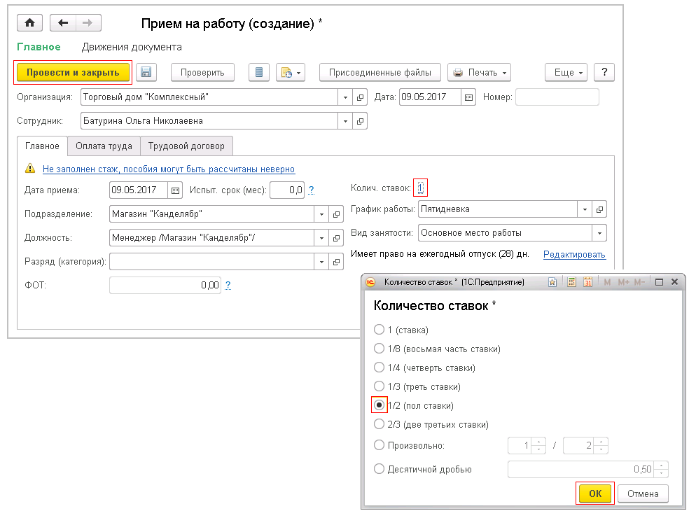Click the ФОТ input field
Screen dimensions: 689x511
pyautogui.click(x=165, y=285)
